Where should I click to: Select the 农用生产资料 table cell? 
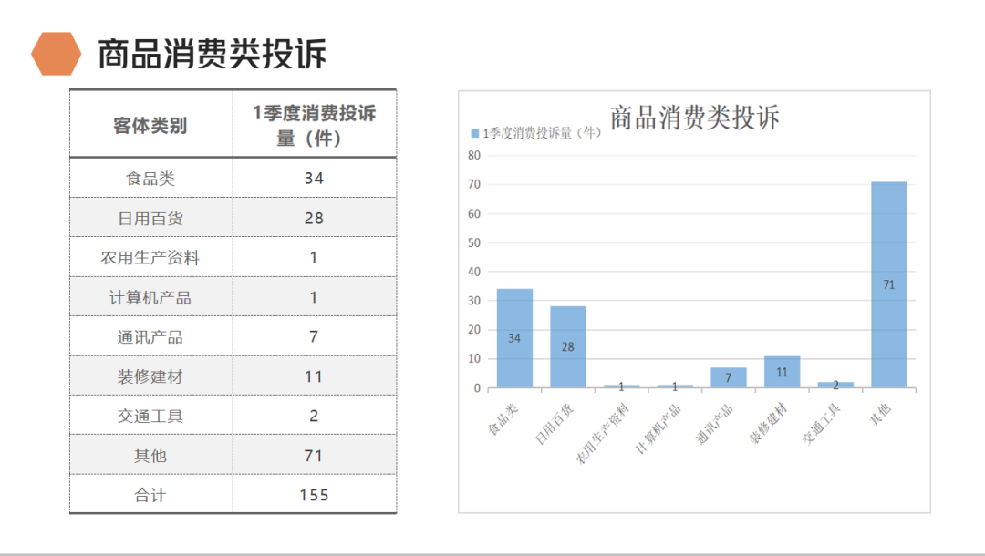point(150,258)
